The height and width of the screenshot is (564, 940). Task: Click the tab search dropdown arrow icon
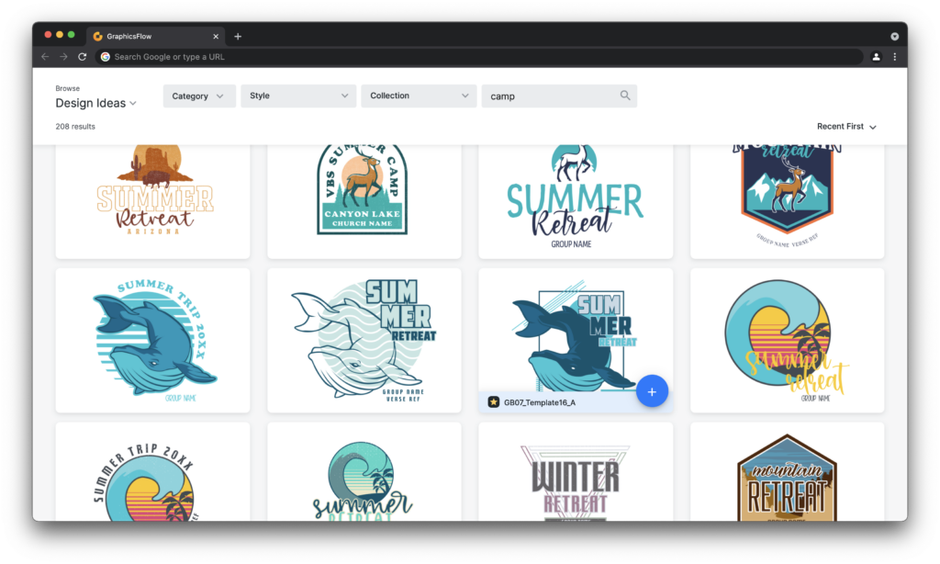click(x=894, y=37)
